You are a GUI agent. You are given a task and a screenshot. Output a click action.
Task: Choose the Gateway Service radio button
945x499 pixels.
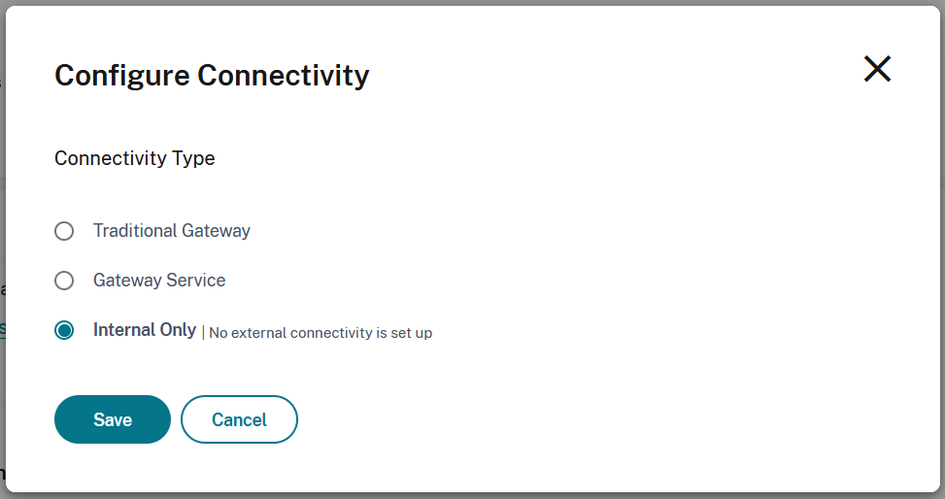point(64,281)
